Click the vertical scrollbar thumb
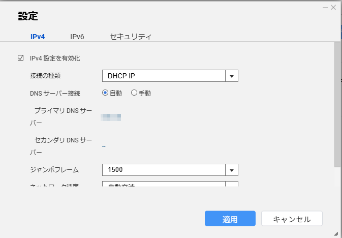The width and height of the screenshot is (342, 238). coord(337,104)
